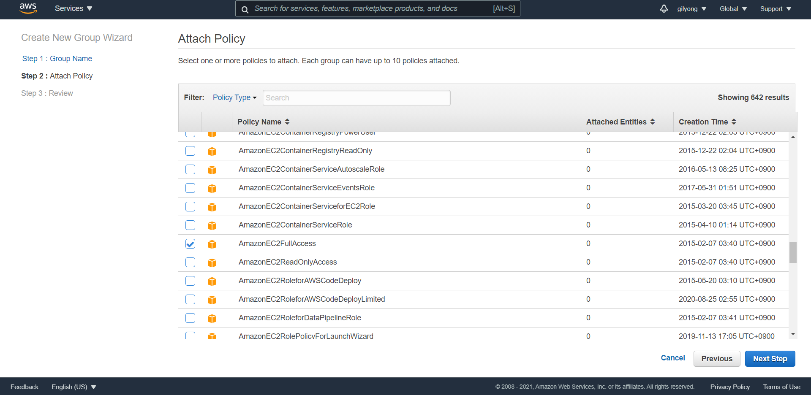
Task: Click the Showing 642 results text
Action: (x=754, y=97)
